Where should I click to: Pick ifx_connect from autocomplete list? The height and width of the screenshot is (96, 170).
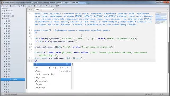point(53,81)
